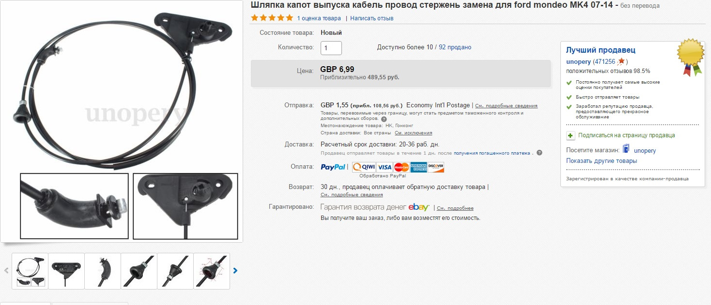Show next thumbnails with right arrow

tap(235, 271)
